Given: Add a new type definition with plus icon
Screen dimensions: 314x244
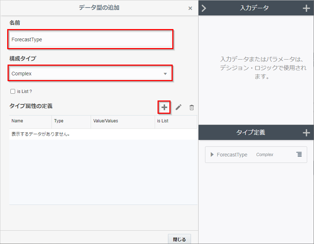Looking at the screenshot, I should tap(306, 133).
